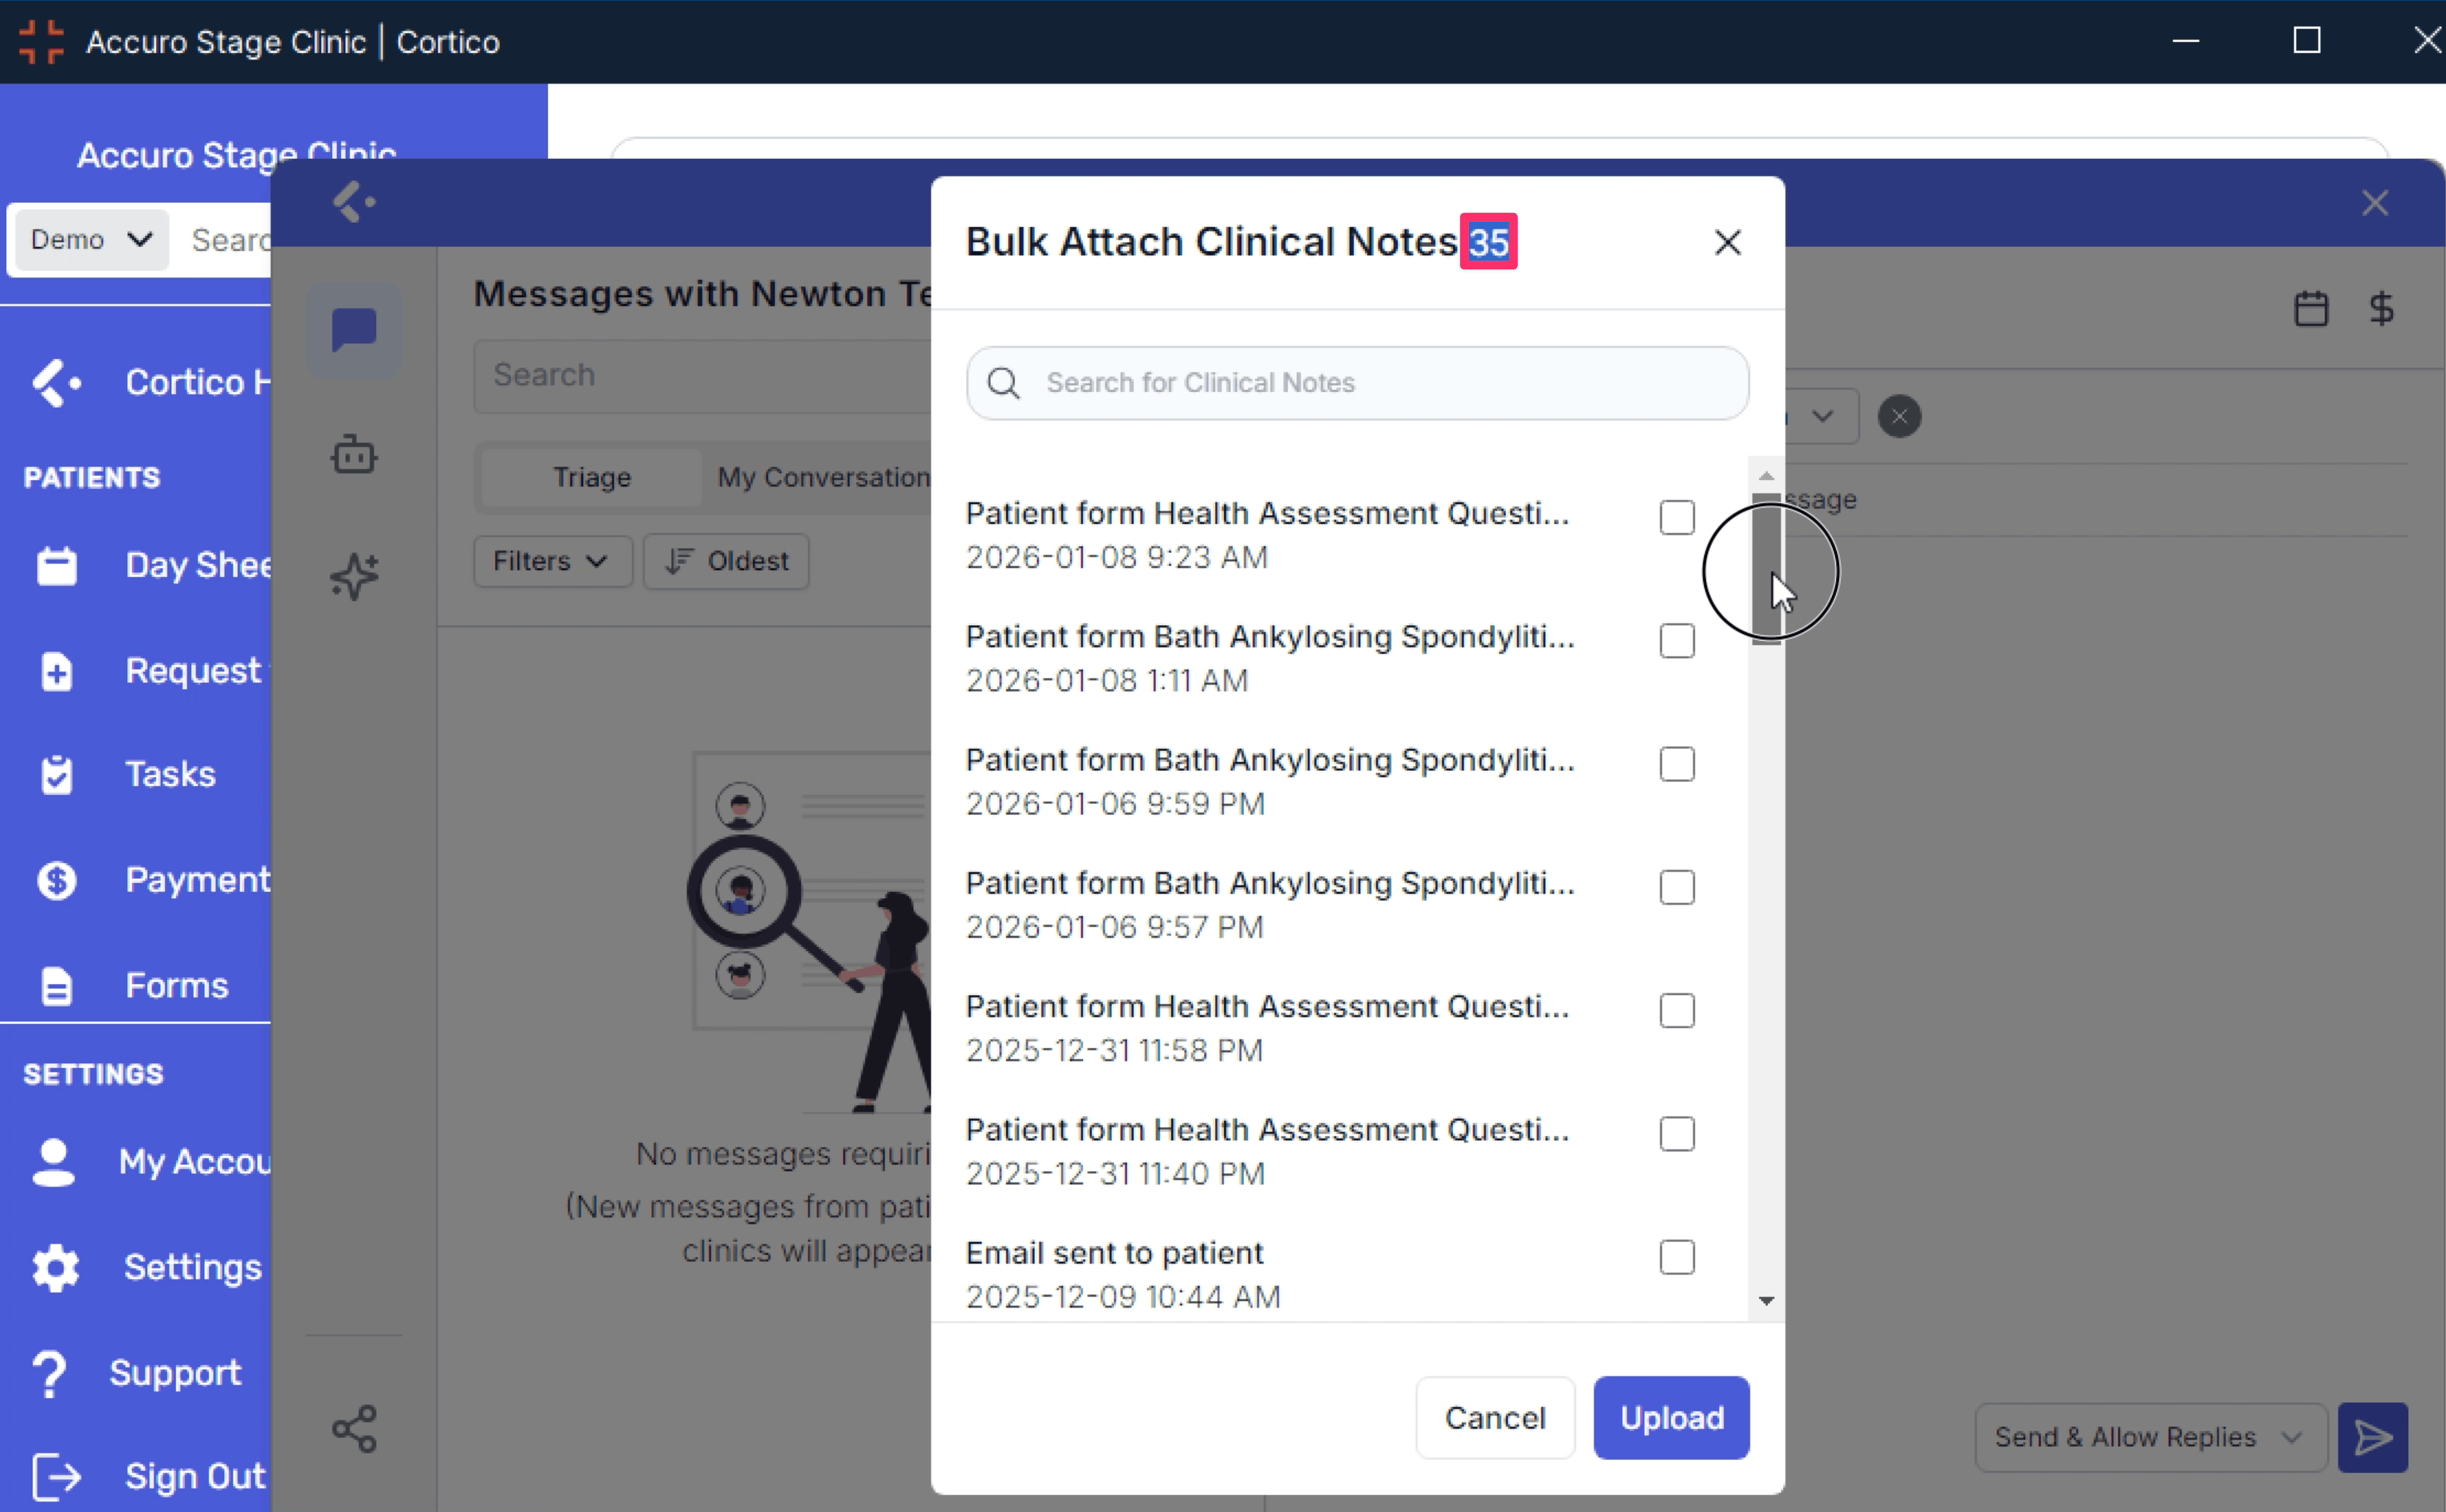The image size is (2446, 1512).
Task: Switch to the Triage tab
Action: pos(592,477)
